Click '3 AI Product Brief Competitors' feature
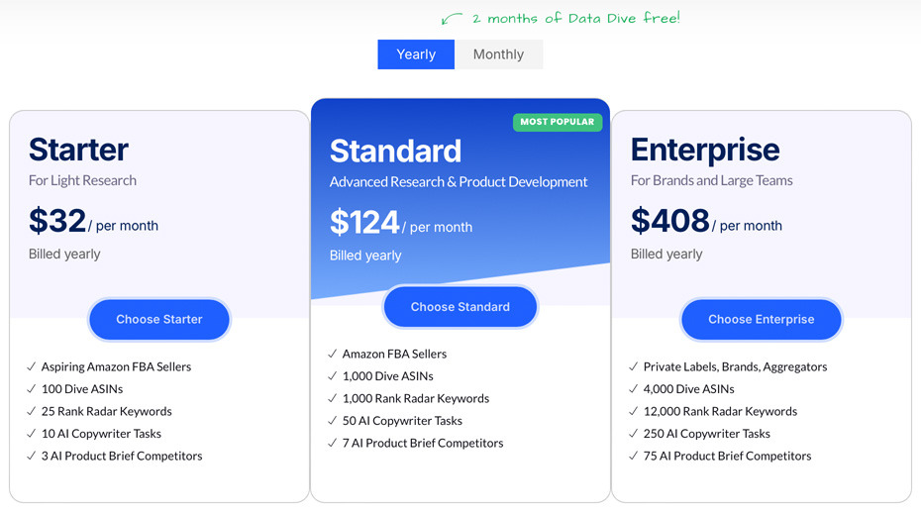Viewport: 921px width, 514px height. click(x=122, y=456)
